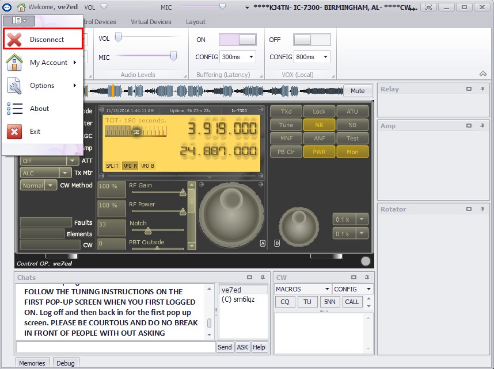Image resolution: width=494 pixels, height=369 pixels.
Task: Select Disconnect in the menu
Action: point(43,39)
